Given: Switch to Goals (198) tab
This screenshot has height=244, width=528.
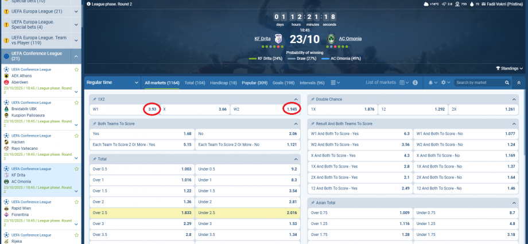Looking at the screenshot, I should coord(284,83).
